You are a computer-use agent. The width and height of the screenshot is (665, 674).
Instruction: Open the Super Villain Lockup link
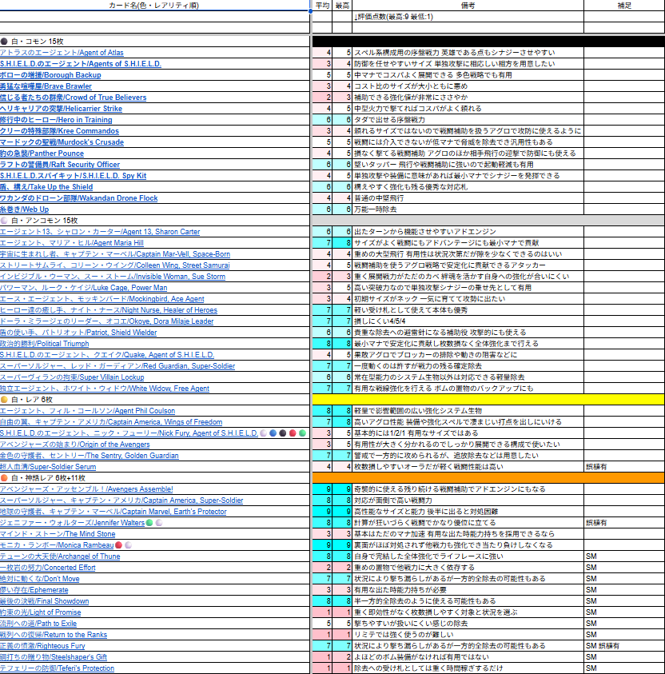[72, 377]
